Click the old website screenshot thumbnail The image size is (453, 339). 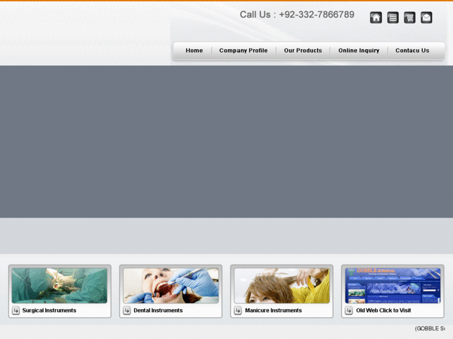click(393, 286)
